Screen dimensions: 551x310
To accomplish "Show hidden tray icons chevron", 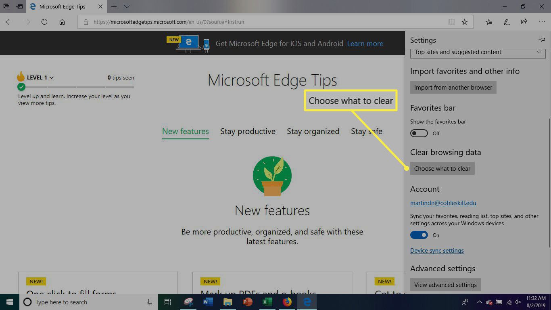I will tap(479, 302).
